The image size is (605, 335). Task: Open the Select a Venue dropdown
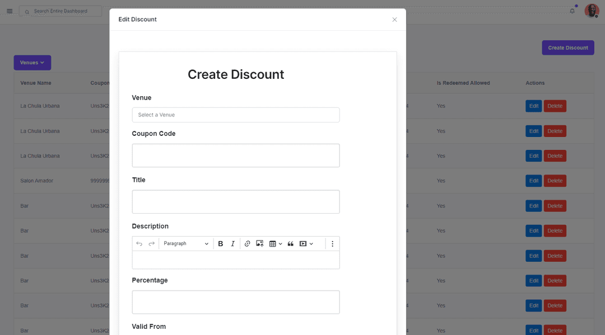(236, 115)
